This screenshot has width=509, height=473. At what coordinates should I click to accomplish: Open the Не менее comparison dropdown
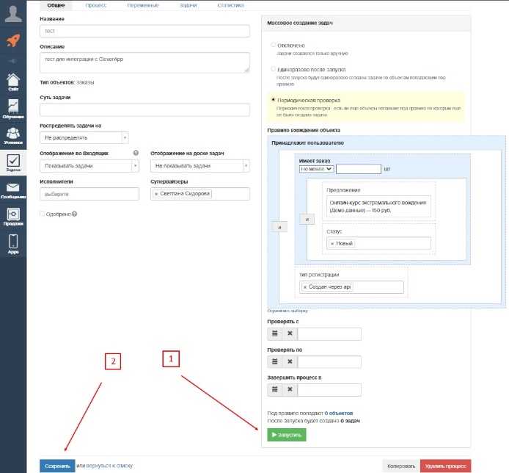(x=317, y=168)
